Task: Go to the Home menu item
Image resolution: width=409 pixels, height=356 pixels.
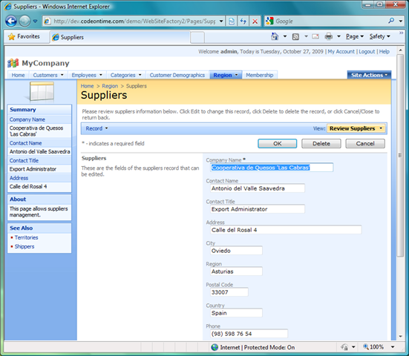Action: [18, 75]
